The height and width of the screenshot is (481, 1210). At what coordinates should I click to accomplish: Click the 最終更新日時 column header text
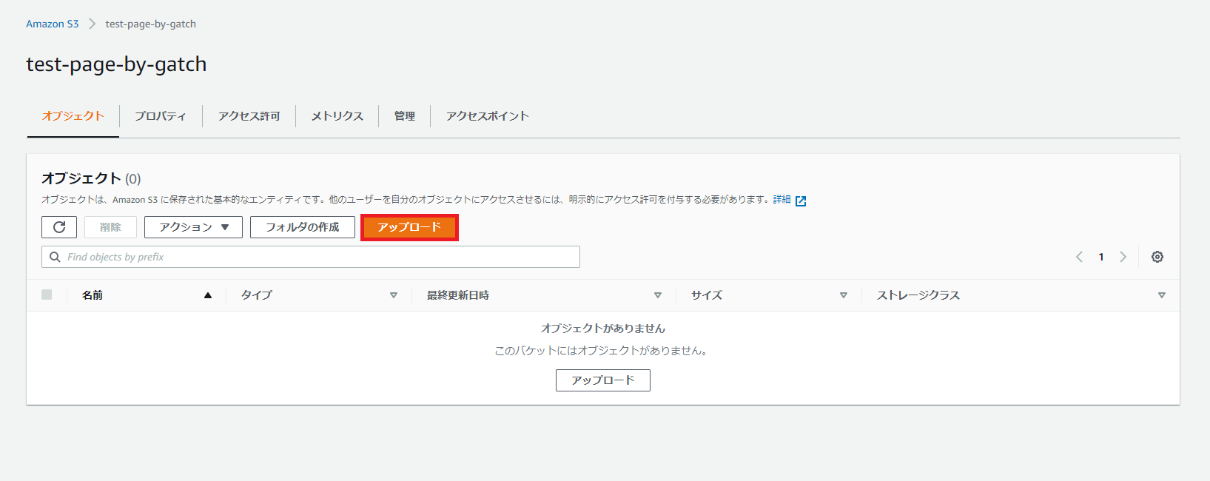(458, 295)
